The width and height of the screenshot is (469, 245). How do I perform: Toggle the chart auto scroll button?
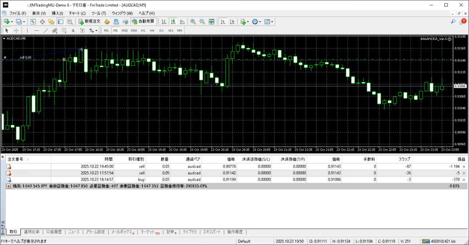[222, 22]
